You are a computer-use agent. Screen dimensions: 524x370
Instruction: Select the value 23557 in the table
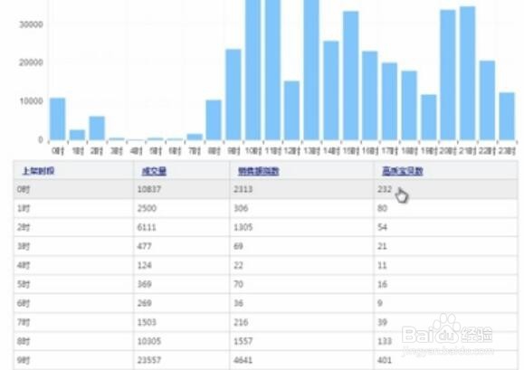click(x=149, y=360)
